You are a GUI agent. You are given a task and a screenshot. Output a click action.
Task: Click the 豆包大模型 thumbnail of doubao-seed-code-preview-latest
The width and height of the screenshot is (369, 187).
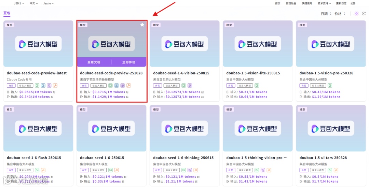click(x=38, y=44)
